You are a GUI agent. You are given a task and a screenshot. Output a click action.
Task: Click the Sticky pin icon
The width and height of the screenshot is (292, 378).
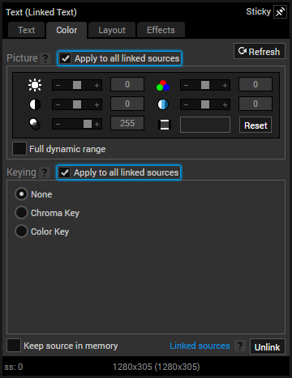click(x=280, y=12)
